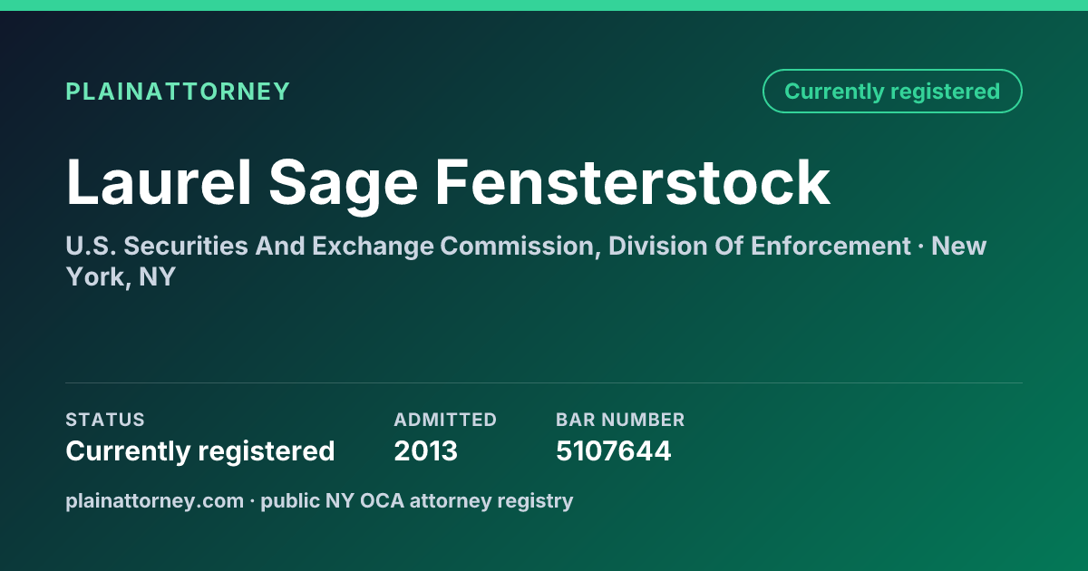This screenshot has height=571, width=1088.
Task: Select bar number 5107644
Action: (x=614, y=451)
